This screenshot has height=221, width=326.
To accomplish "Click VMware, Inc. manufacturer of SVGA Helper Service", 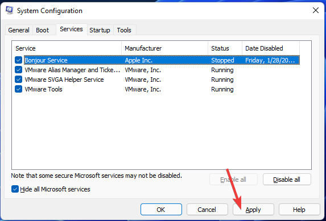I will pyautogui.click(x=143, y=80).
